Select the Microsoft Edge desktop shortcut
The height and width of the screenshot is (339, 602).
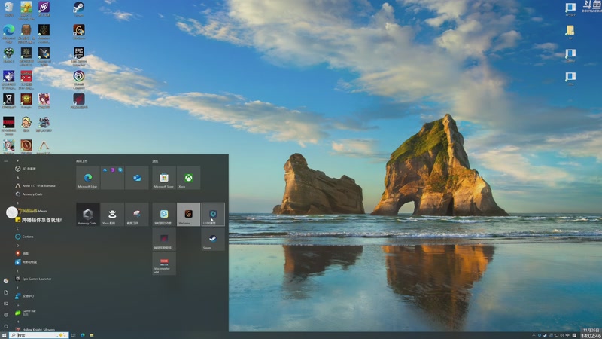8,32
